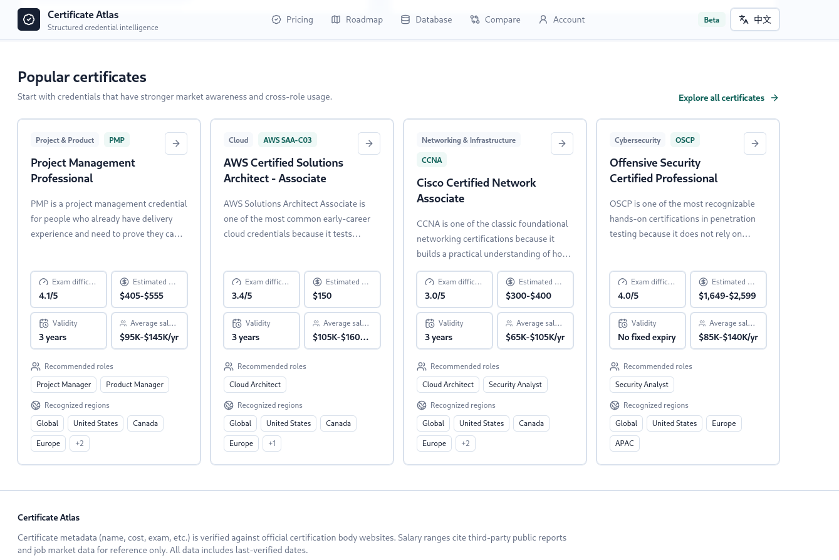Open the Roadmap menu item
This screenshot has height=560, width=839.
357,19
